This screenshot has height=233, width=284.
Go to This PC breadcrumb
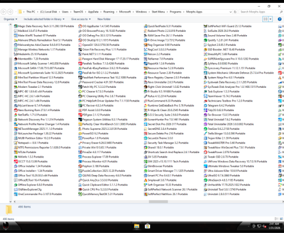pyautogui.click(x=31, y=12)
